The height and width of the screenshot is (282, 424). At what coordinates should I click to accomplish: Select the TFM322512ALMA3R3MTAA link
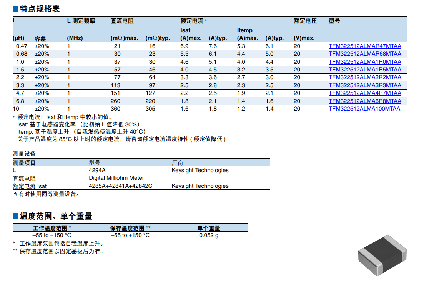pos(364,85)
